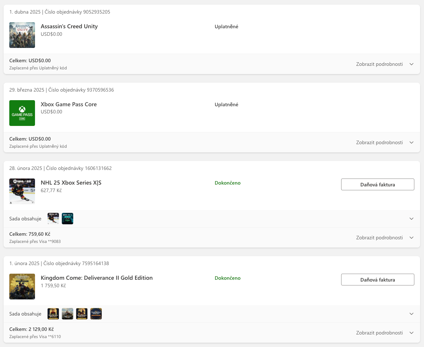
Task: Open the NHL 25 Xbox Series X|S cover art
Action: [22, 191]
